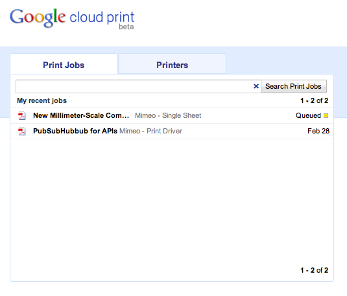Click the PDF icon of the PubSubHubbub job
This screenshot has height=296, width=347.
click(22, 131)
